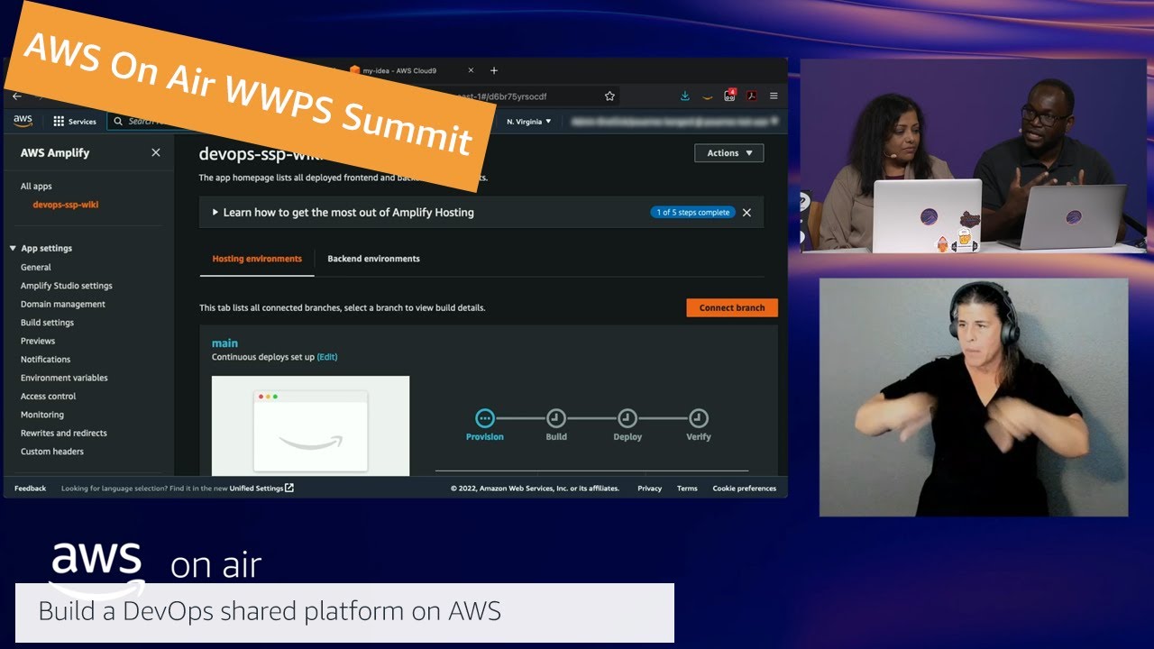The height and width of the screenshot is (649, 1154).
Task: Open the Privacy footer link
Action: click(649, 489)
